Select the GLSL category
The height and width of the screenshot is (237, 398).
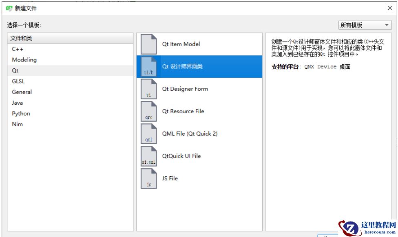click(x=70, y=81)
